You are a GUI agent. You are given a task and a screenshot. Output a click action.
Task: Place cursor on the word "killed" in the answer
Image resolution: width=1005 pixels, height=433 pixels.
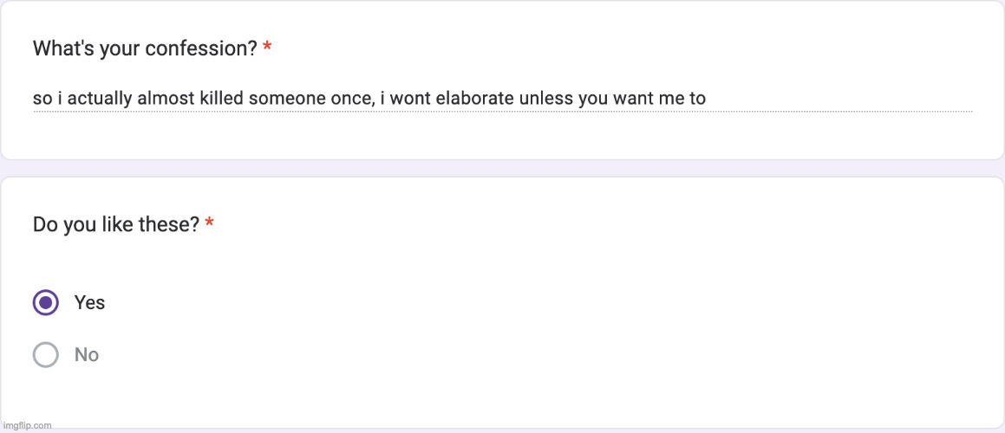click(x=222, y=99)
